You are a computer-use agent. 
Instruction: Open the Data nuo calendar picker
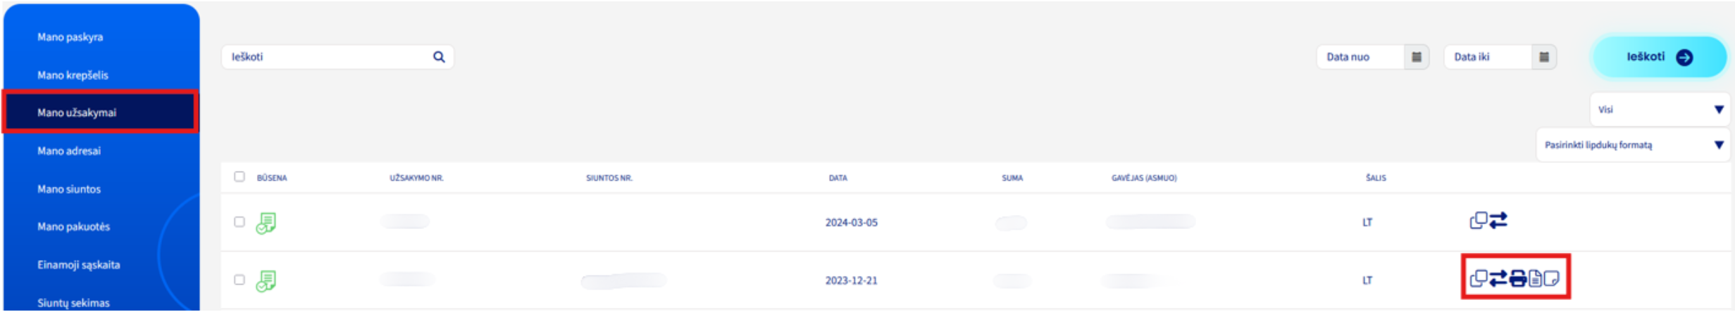tap(1416, 57)
